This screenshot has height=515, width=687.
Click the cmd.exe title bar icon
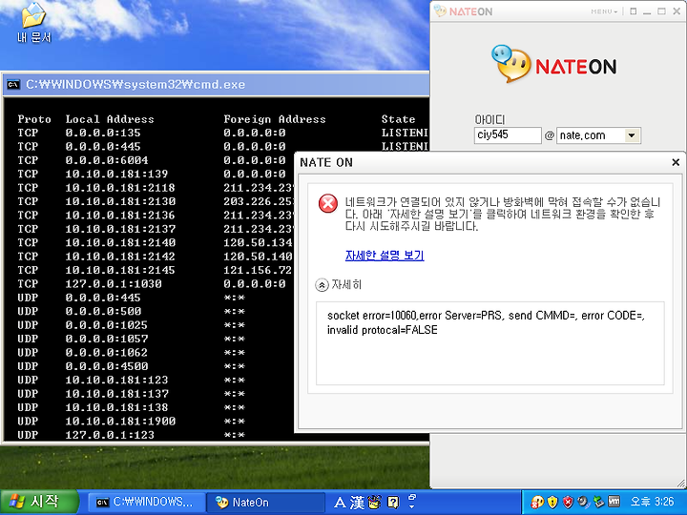click(13, 84)
